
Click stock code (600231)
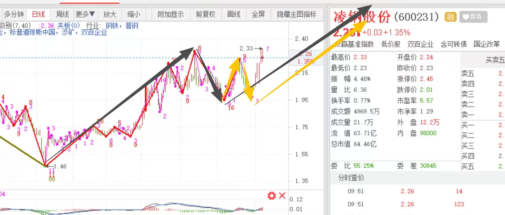tap(416, 17)
